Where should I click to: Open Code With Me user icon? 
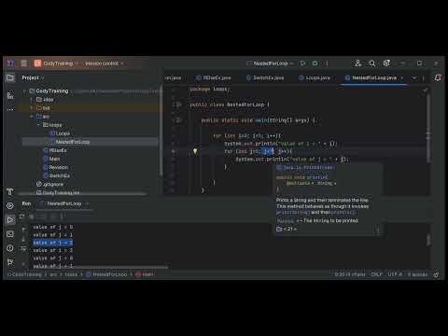click(x=358, y=63)
